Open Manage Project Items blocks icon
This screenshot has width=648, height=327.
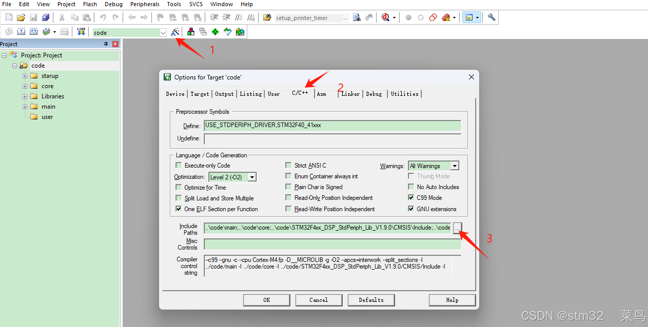click(x=190, y=32)
